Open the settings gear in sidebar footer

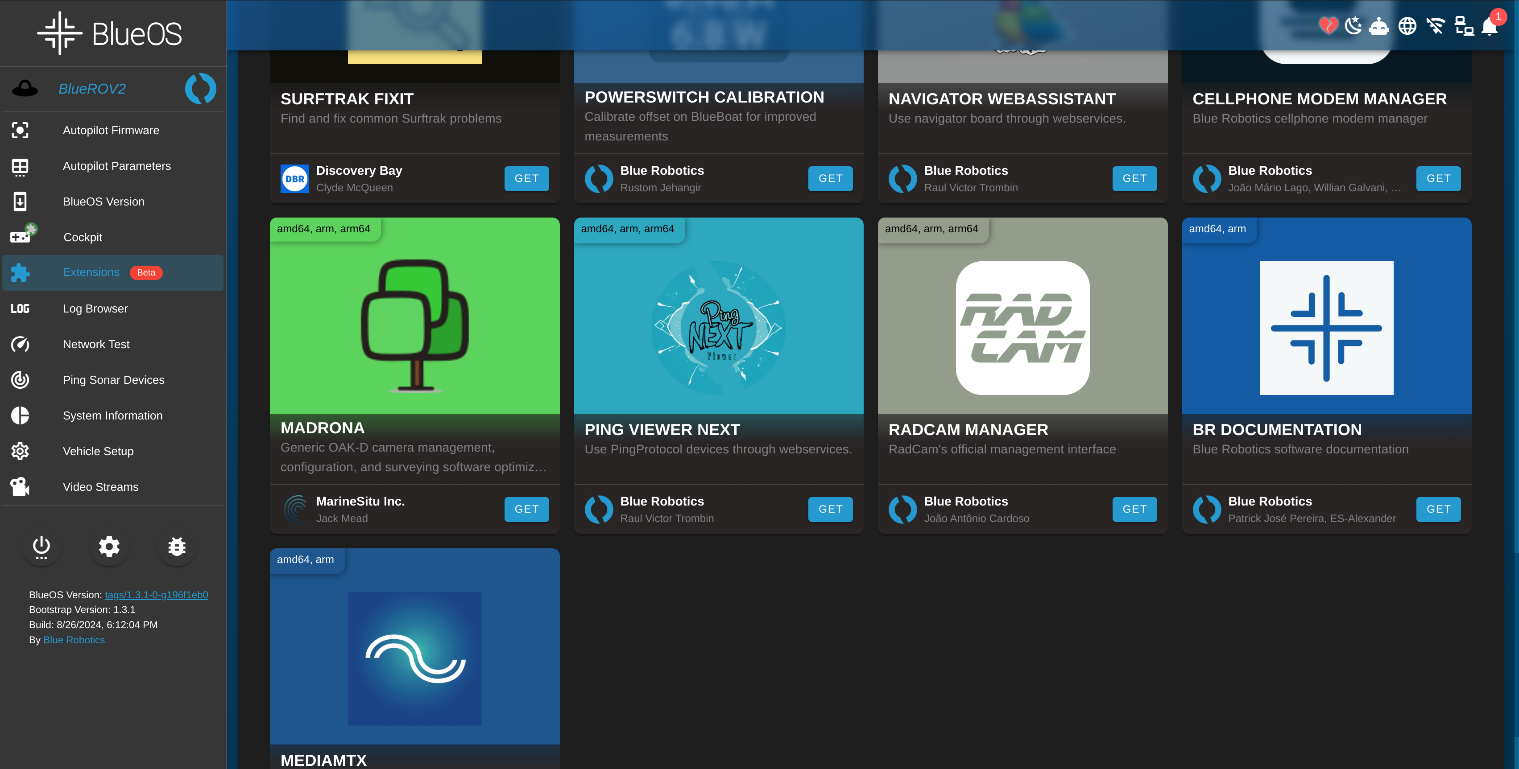(x=109, y=546)
